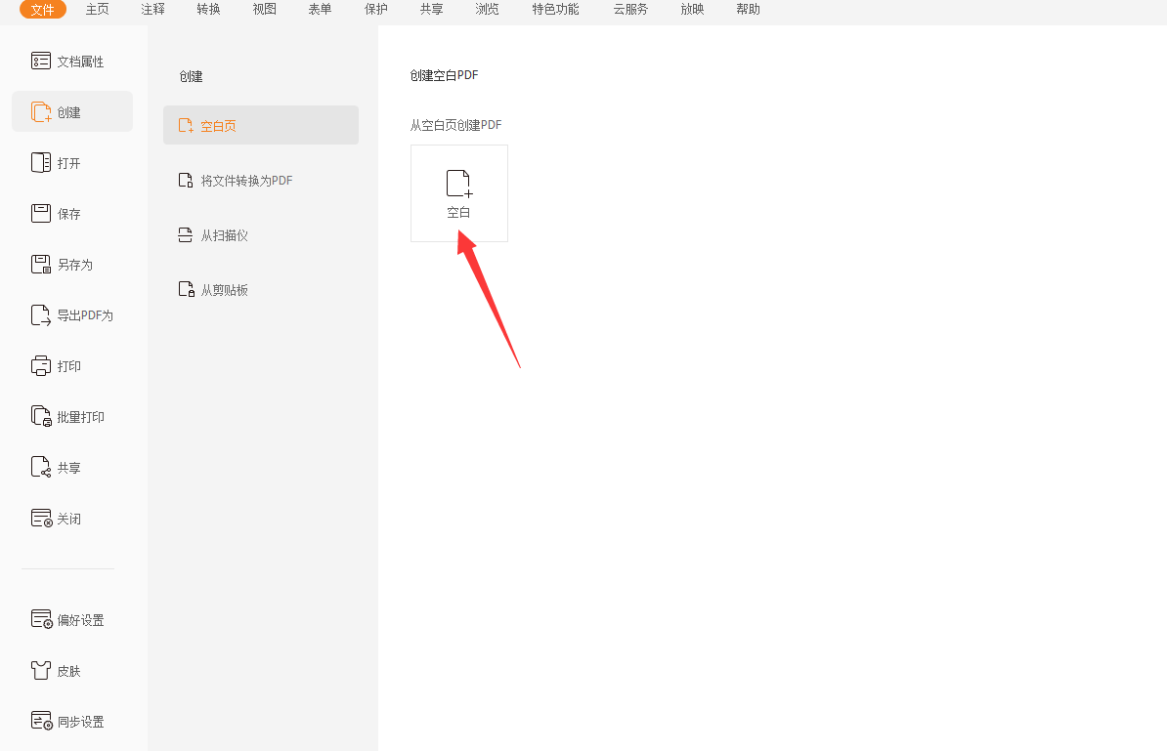Click the 文档属性 document properties icon
The height and width of the screenshot is (751, 1167).
point(41,62)
